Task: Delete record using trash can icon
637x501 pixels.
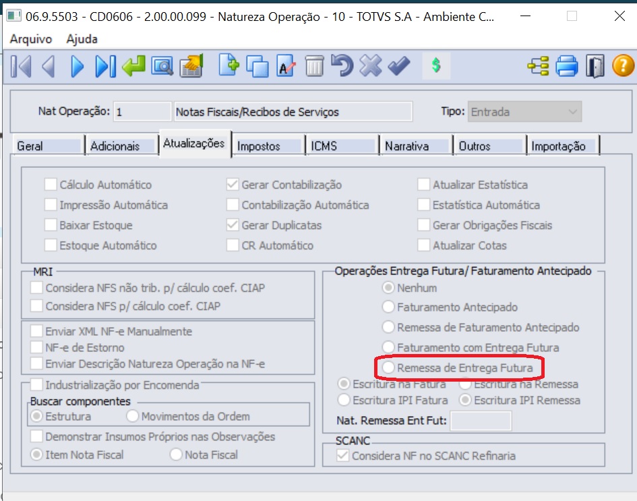Action: pos(315,66)
